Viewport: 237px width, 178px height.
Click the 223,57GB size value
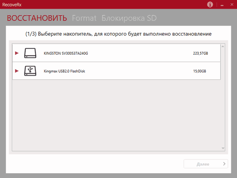coord(201,53)
